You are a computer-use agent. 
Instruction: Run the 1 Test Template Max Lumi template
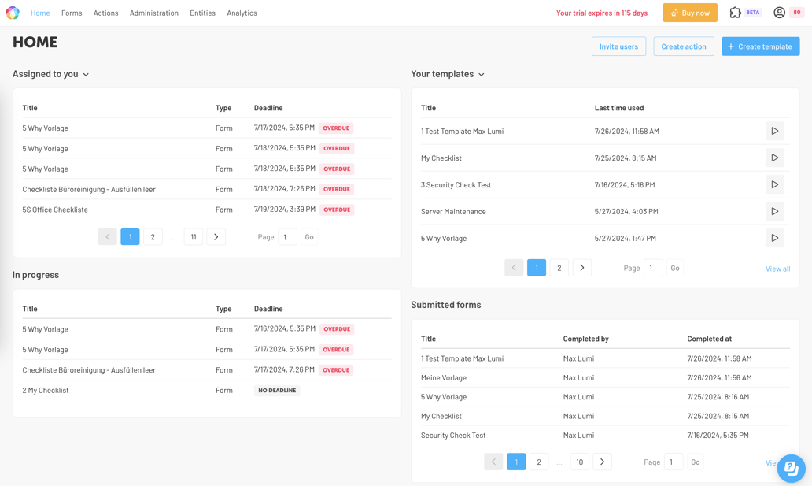(774, 131)
